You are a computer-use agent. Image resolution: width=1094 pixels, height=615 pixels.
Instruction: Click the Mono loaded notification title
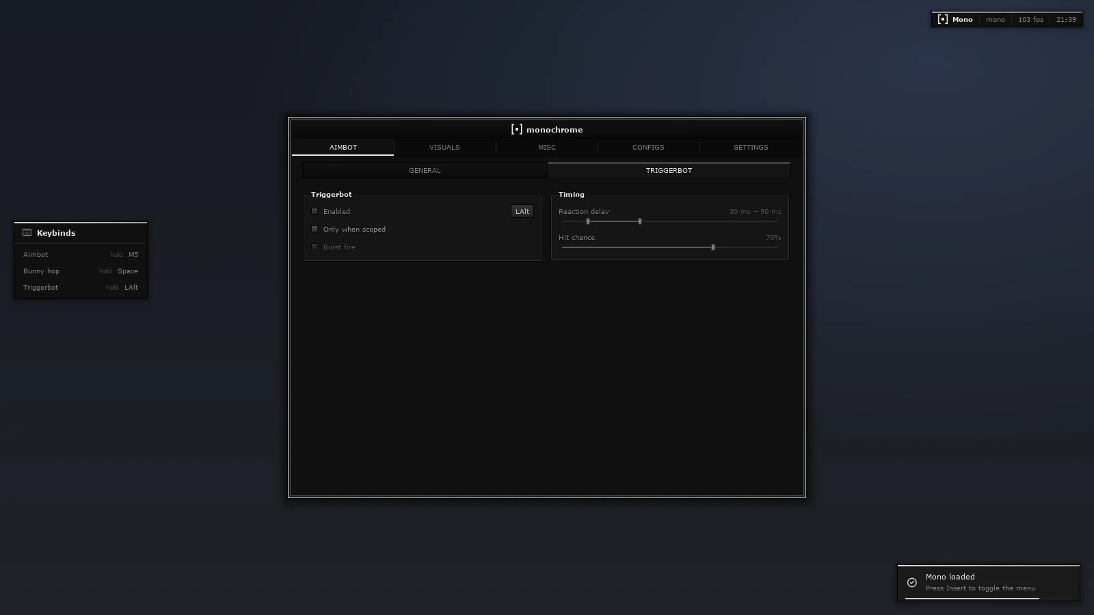coord(950,577)
